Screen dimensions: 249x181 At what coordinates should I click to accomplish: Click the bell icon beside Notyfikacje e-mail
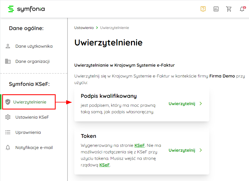tap(8, 148)
